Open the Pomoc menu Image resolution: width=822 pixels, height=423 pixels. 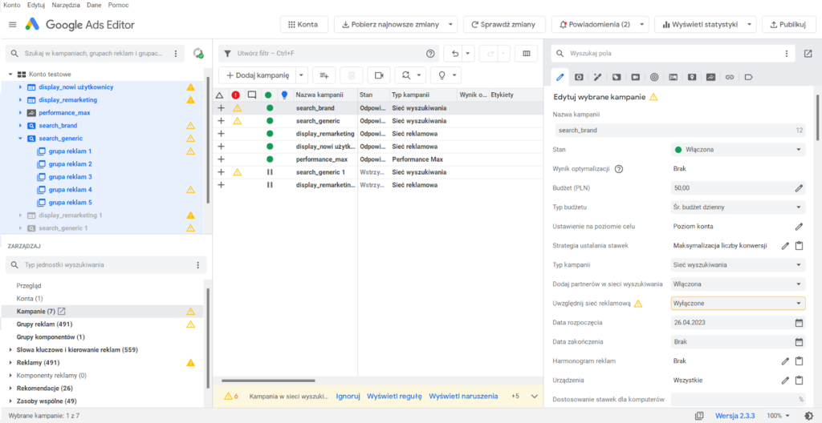[119, 5]
